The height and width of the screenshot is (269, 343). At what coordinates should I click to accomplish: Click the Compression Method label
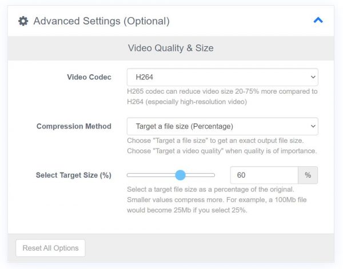74,126
